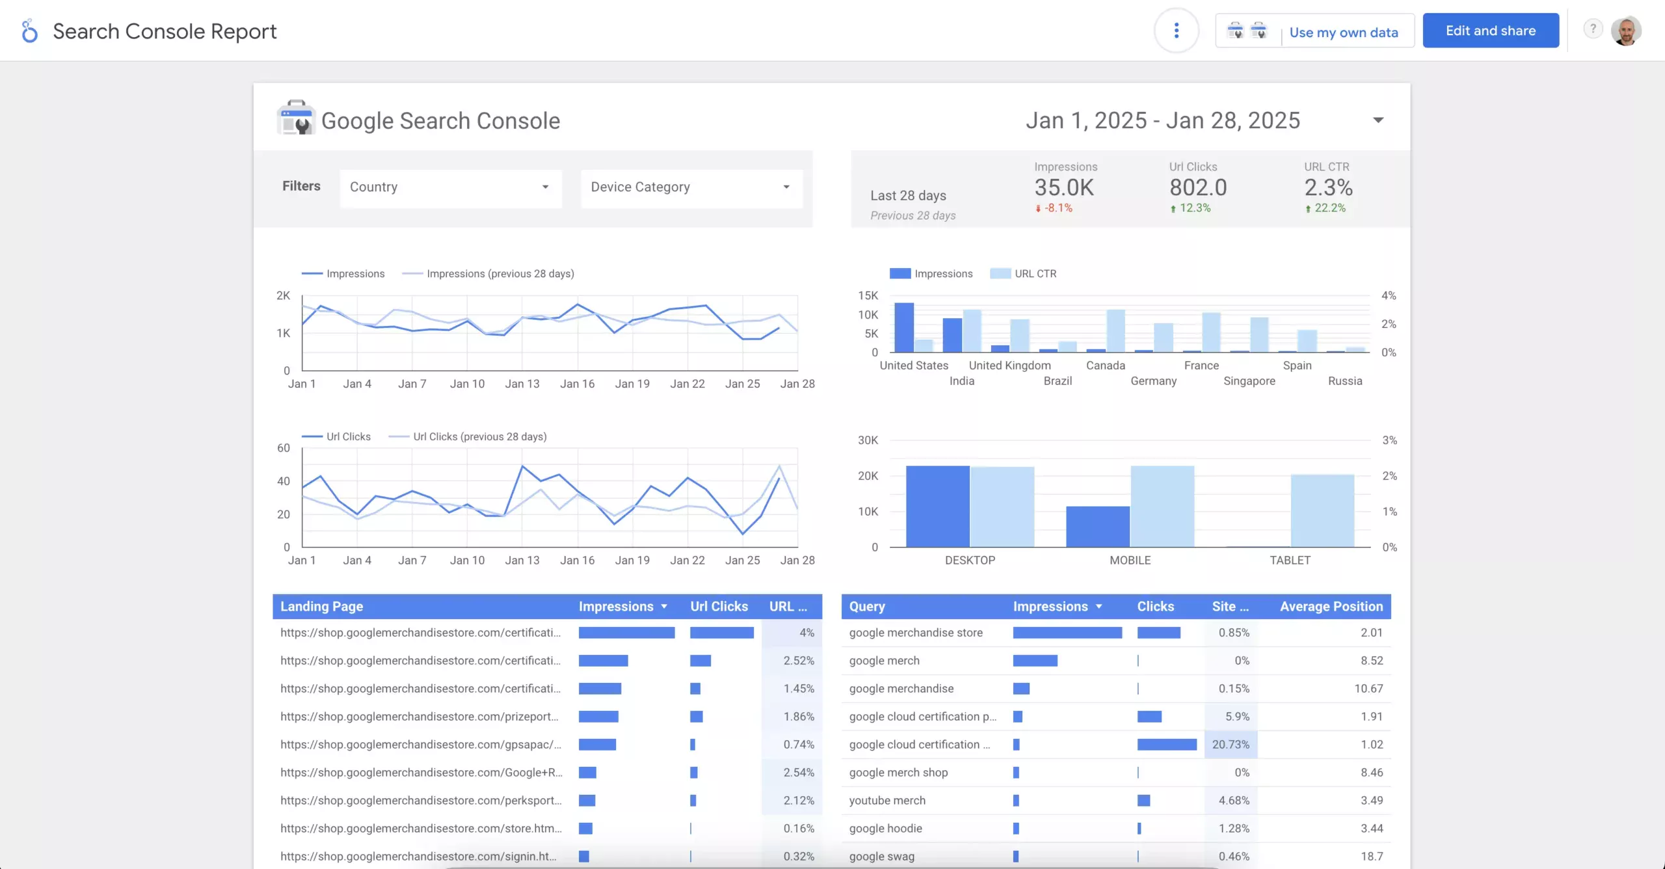This screenshot has width=1665, height=869.
Task: Click the Url Clicks column header
Action: tap(719, 606)
